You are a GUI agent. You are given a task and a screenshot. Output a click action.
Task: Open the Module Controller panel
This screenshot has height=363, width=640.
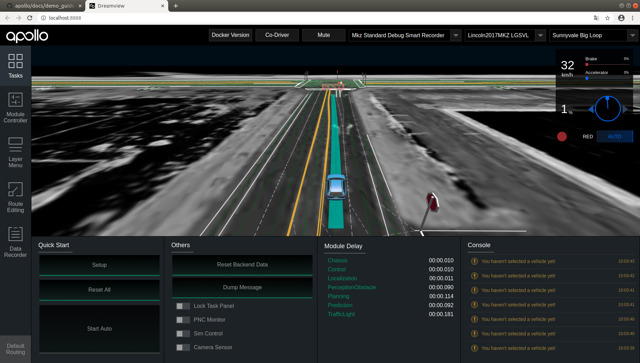(x=15, y=107)
